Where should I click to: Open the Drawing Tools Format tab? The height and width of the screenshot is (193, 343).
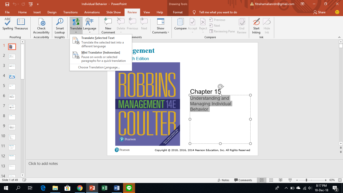178,12
